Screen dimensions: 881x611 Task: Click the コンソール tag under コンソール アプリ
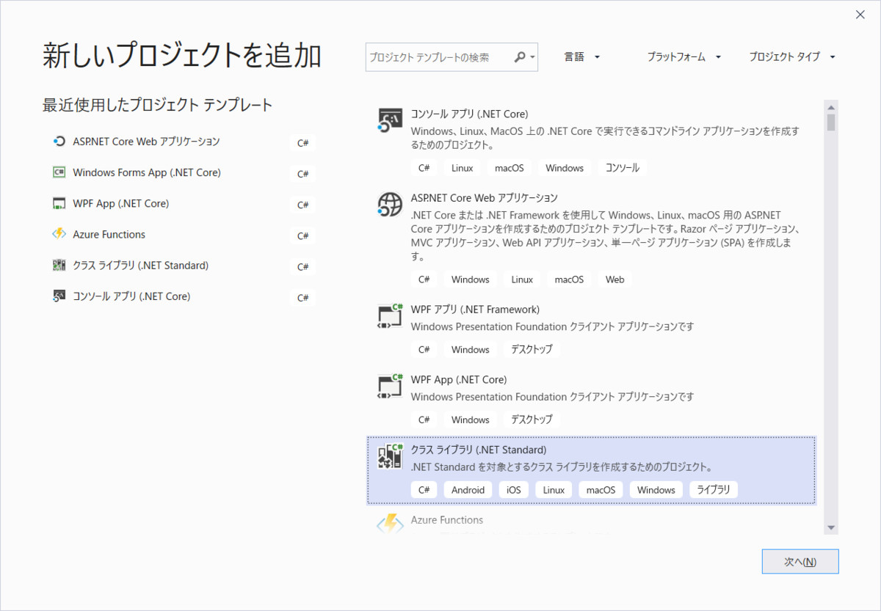coord(623,168)
